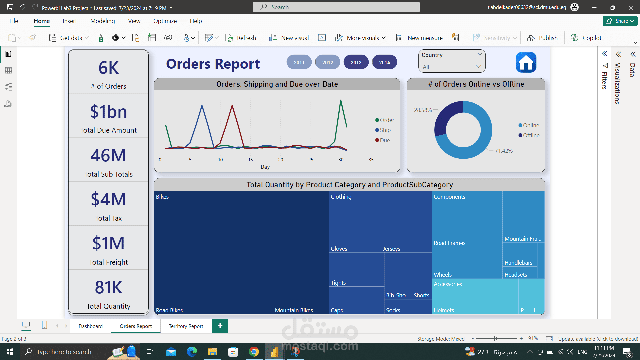This screenshot has width=640, height=360.
Task: Switch to Territory Report page tab
Action: [186, 326]
